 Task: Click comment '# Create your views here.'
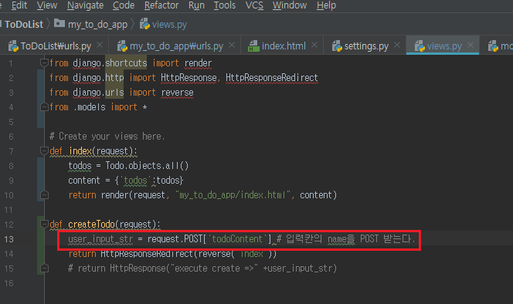[x=107, y=137]
